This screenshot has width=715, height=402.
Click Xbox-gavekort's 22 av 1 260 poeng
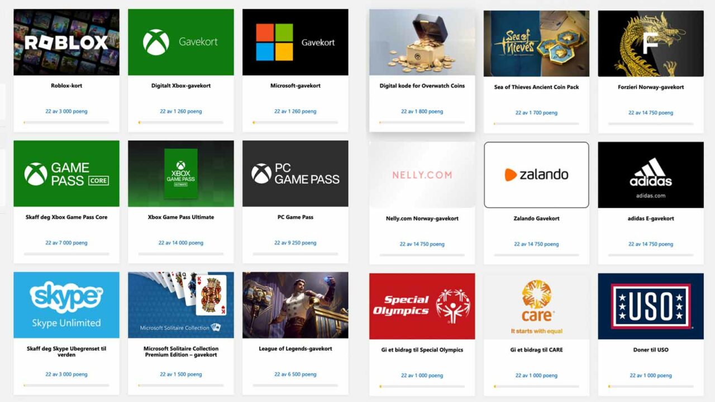[x=181, y=112]
